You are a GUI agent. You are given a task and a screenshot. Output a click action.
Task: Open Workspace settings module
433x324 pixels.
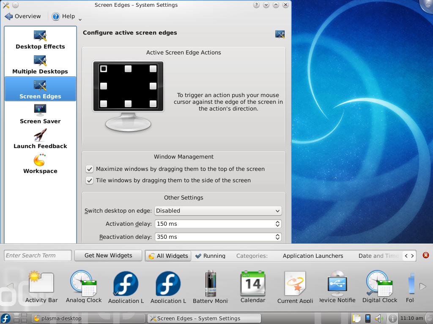pyautogui.click(x=40, y=164)
